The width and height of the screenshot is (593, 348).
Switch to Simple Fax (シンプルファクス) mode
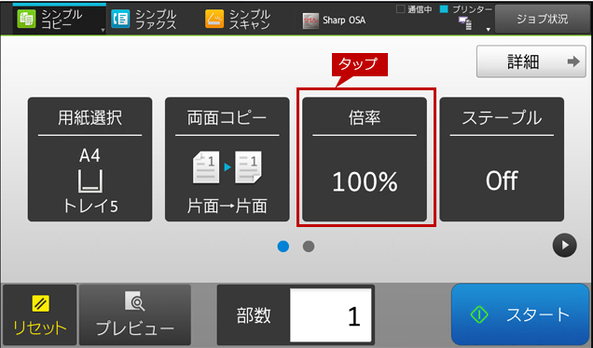[x=144, y=20]
